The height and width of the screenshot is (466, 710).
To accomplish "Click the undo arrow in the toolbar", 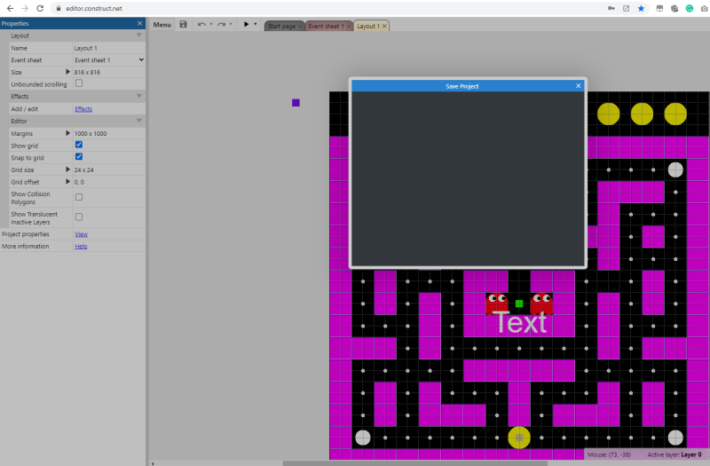I will pyautogui.click(x=201, y=25).
